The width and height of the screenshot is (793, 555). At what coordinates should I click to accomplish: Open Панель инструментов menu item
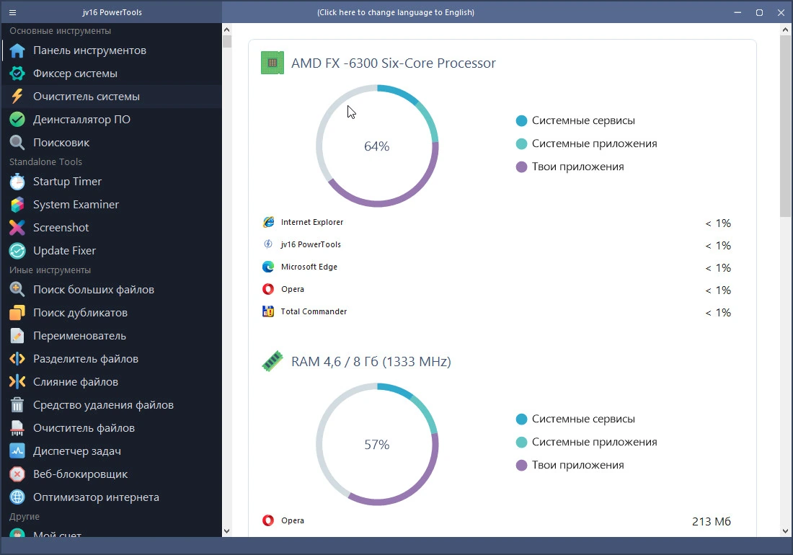(111, 50)
